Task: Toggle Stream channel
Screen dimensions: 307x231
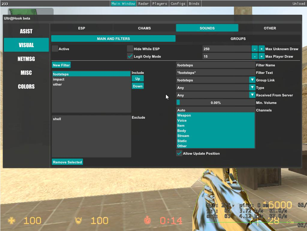Action: coord(216,136)
